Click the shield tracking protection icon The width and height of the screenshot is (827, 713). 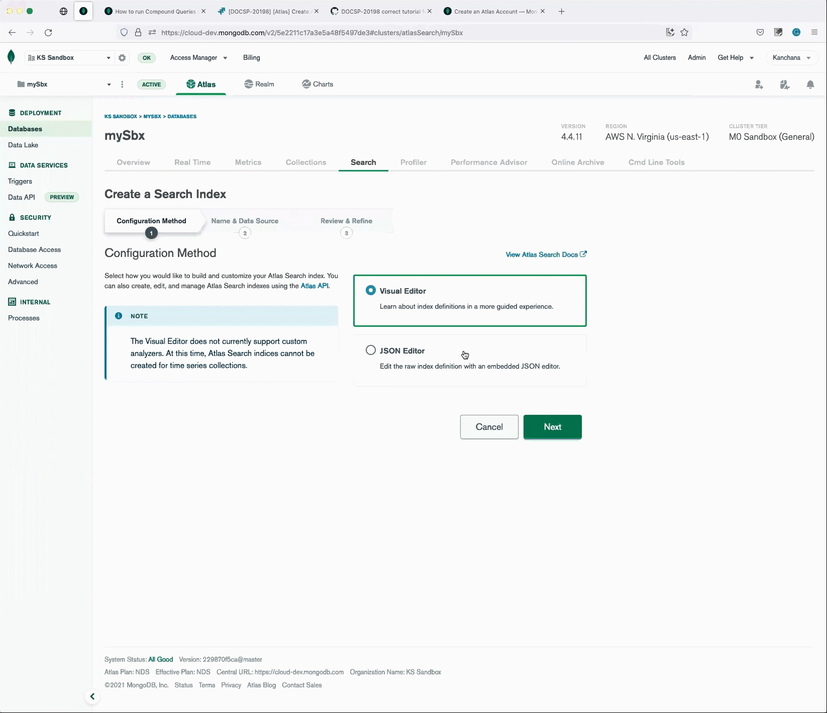point(124,32)
